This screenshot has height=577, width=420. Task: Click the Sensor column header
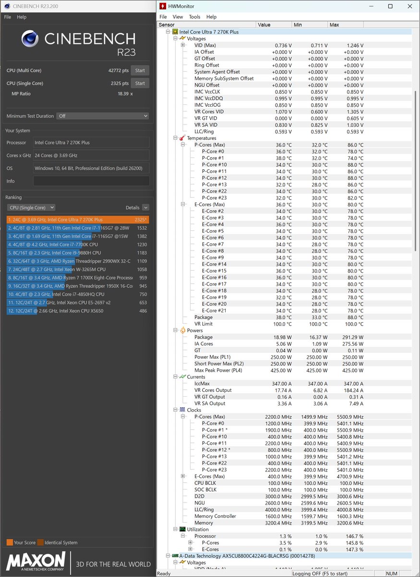[206, 25]
